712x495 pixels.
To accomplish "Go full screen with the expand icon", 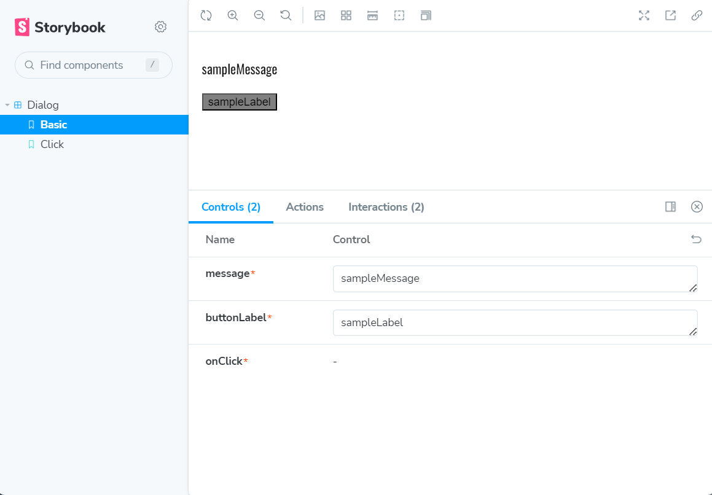I will [644, 15].
